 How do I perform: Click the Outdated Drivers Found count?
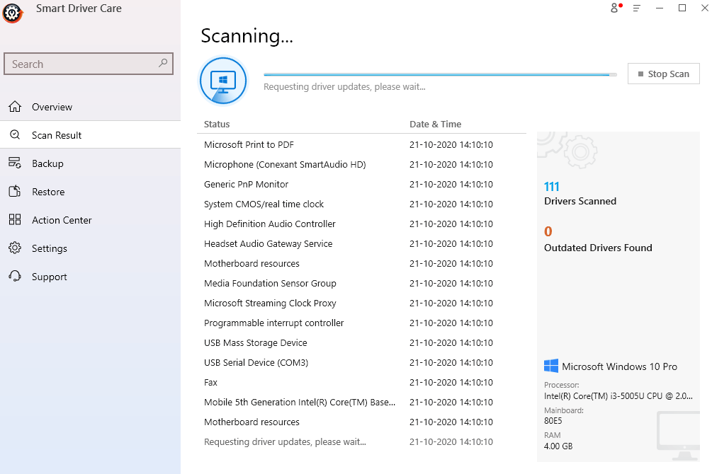(546, 231)
